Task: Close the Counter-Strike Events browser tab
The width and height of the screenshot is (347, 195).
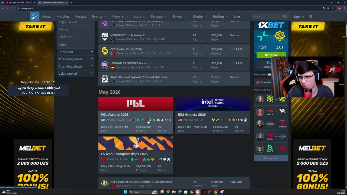Action: pyautogui.click(x=67, y=3)
